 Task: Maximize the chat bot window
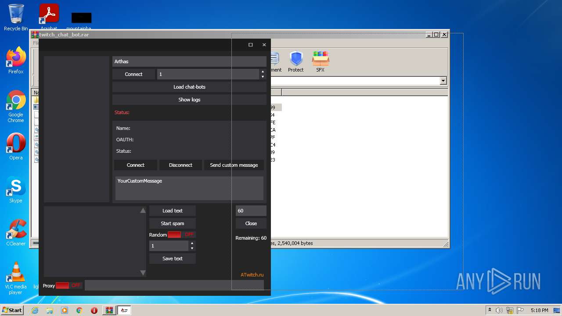(x=251, y=45)
